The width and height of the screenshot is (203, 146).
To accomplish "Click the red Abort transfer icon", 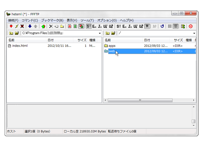I will coord(191,26).
